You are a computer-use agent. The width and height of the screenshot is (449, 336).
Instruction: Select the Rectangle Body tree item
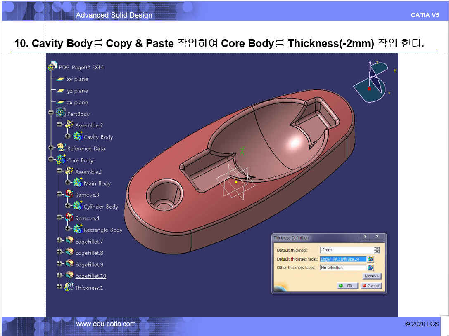click(x=103, y=230)
